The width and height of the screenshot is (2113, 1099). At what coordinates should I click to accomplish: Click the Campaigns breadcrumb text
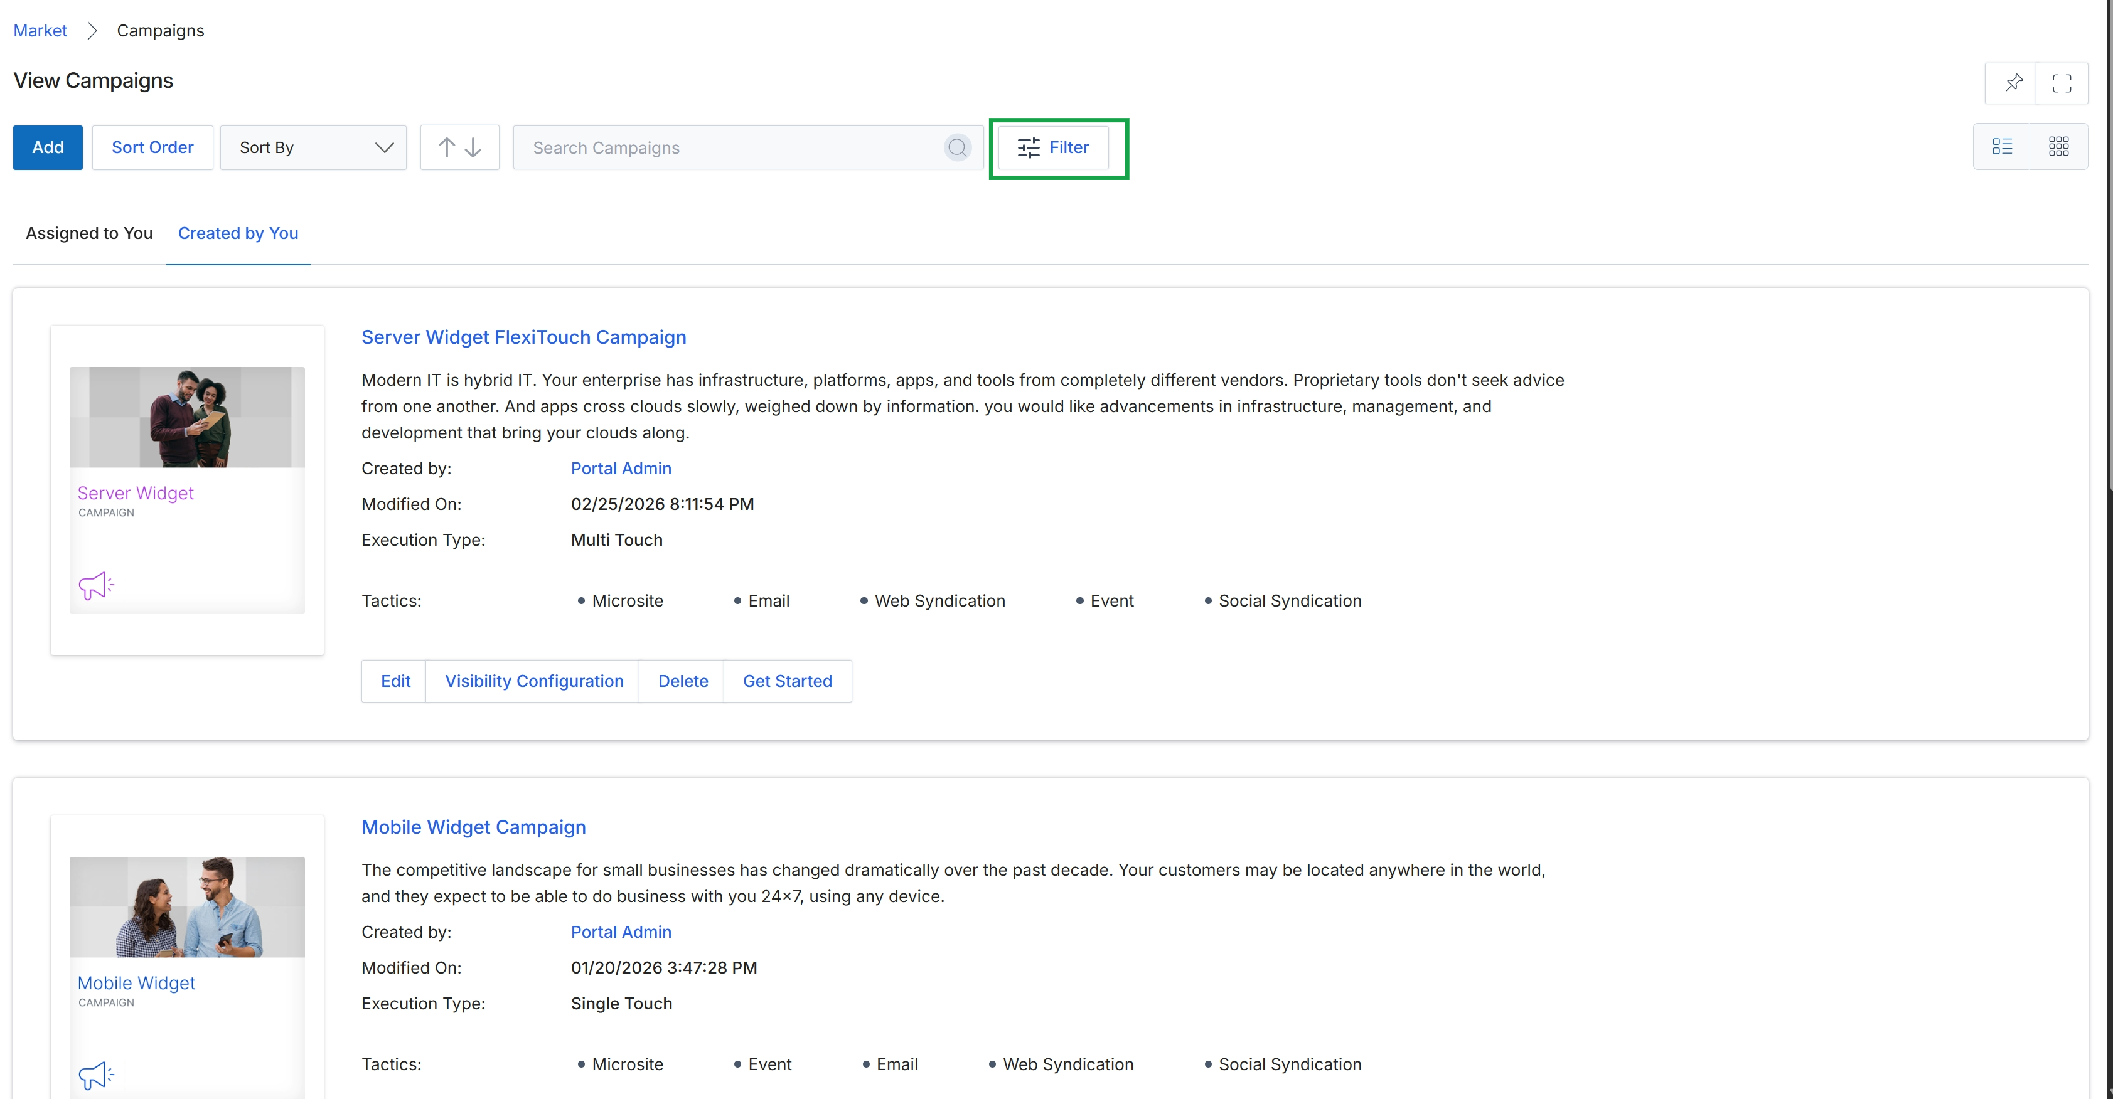[x=160, y=30]
